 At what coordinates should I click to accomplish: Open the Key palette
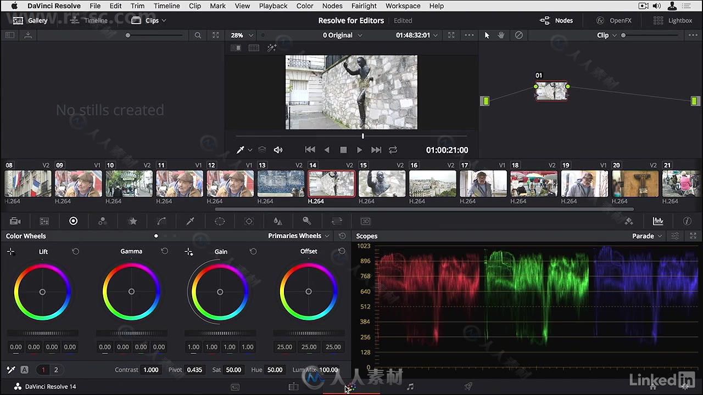click(307, 221)
